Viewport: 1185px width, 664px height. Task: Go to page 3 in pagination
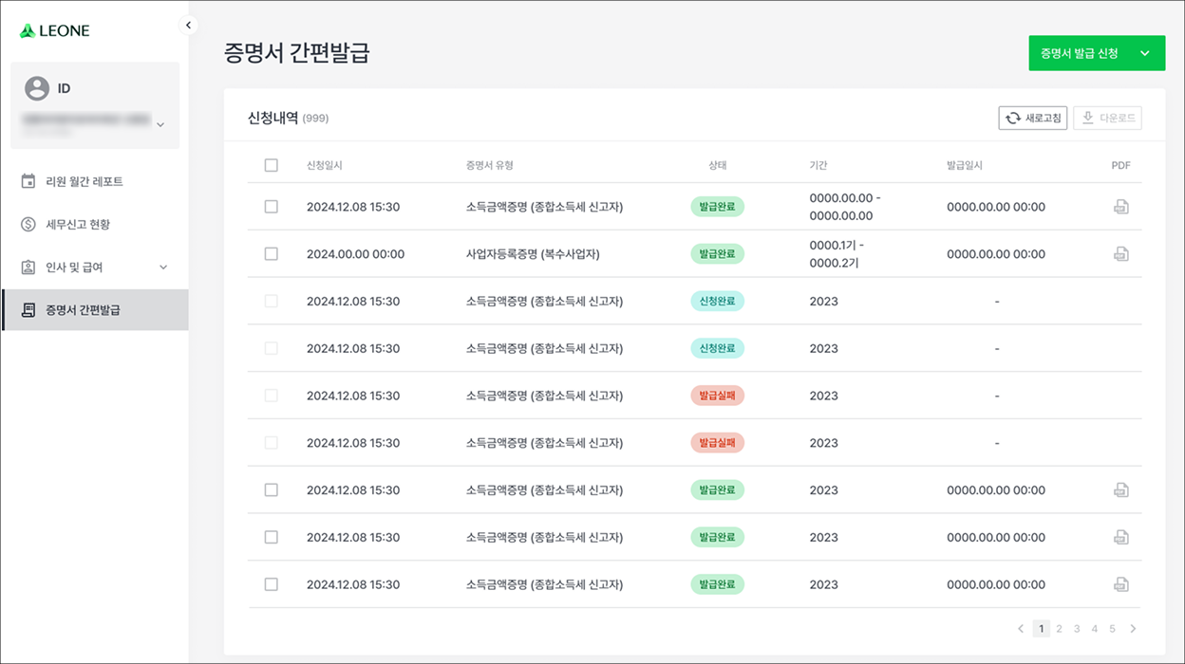pyautogui.click(x=1077, y=628)
